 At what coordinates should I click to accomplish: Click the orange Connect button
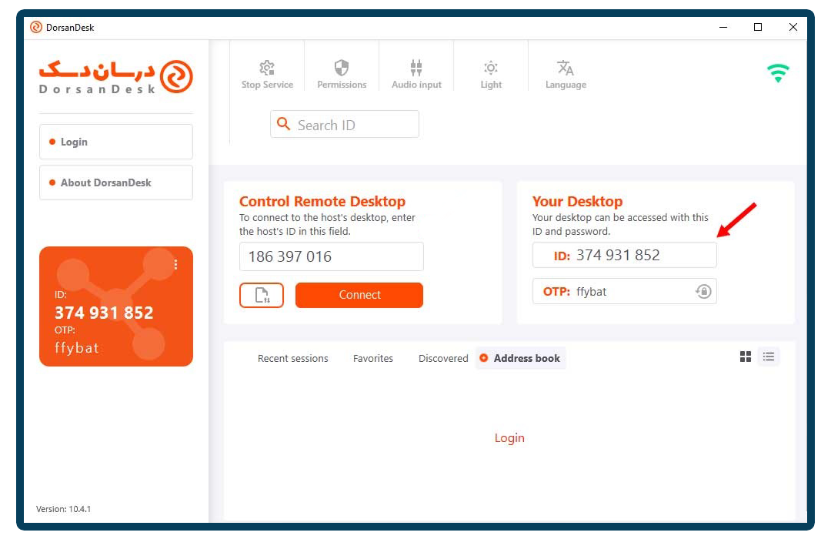coord(359,295)
